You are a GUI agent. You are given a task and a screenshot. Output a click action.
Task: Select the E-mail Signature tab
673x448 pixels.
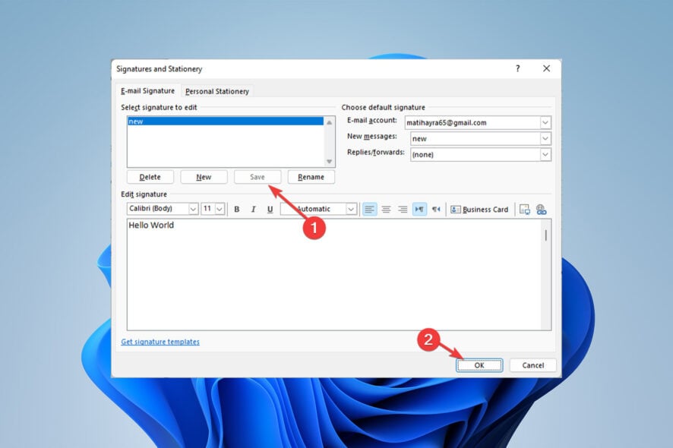coord(147,90)
